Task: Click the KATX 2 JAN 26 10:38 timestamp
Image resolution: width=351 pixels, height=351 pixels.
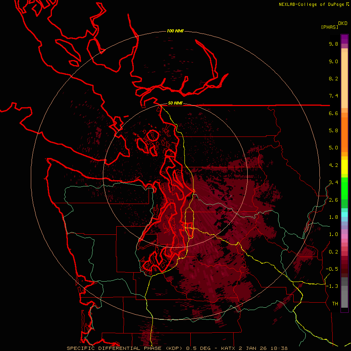Action: coord(254,348)
